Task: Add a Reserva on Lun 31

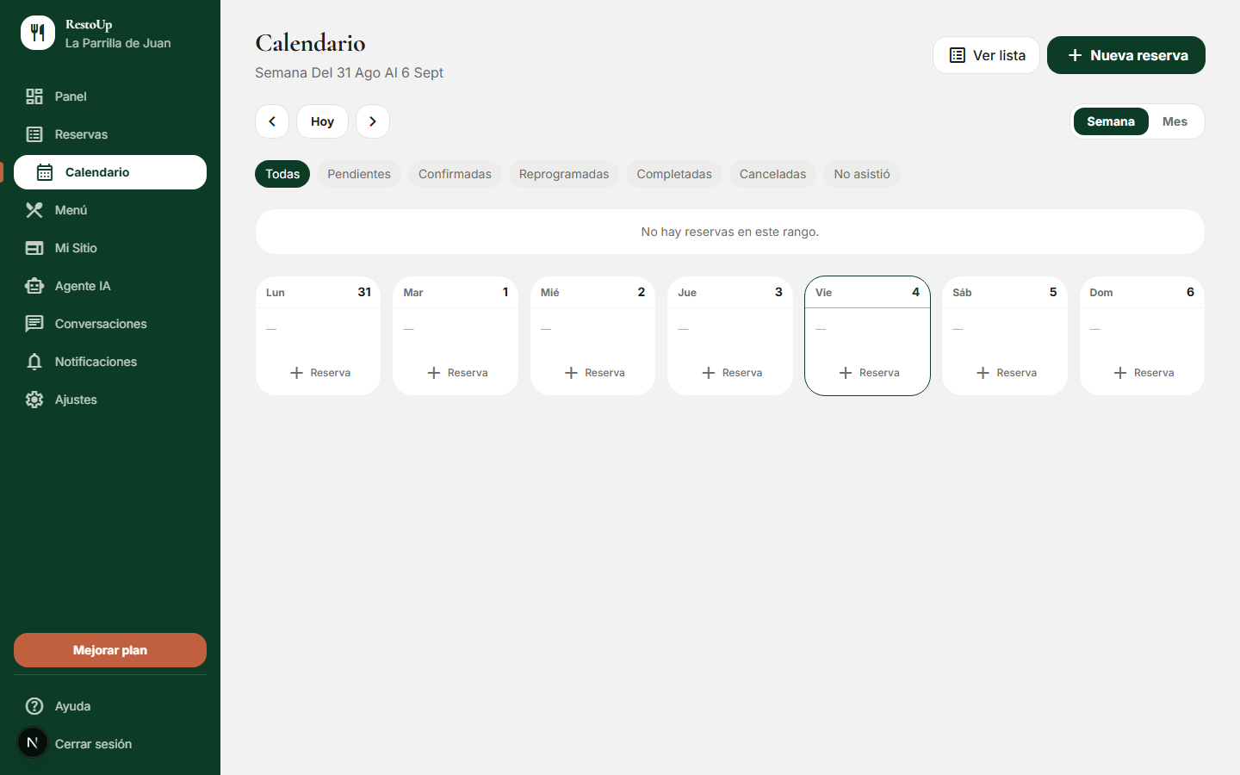Action: (319, 373)
